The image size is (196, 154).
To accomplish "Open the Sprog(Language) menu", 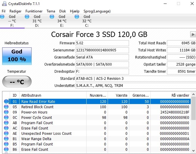I will [x=97, y=11].
